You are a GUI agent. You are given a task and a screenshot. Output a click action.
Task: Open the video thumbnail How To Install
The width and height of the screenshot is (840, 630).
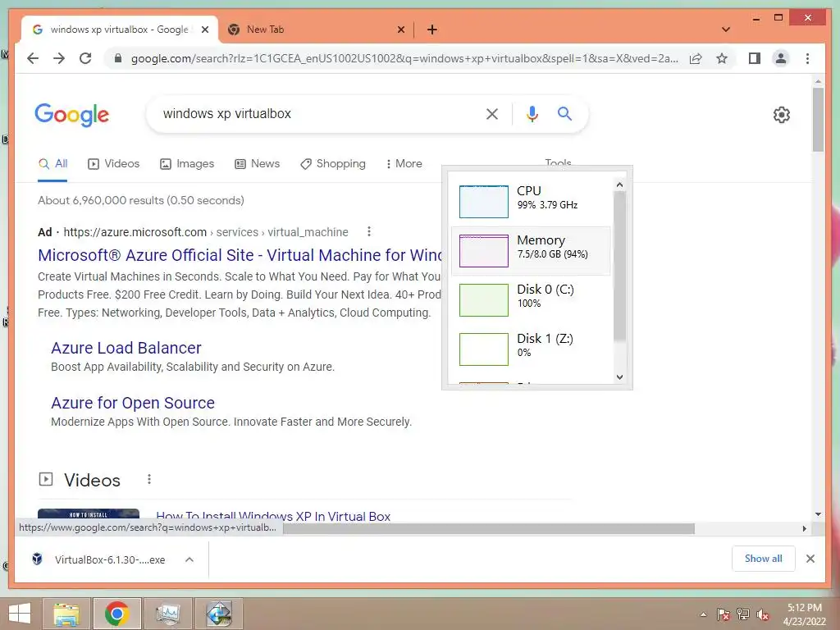click(x=89, y=514)
